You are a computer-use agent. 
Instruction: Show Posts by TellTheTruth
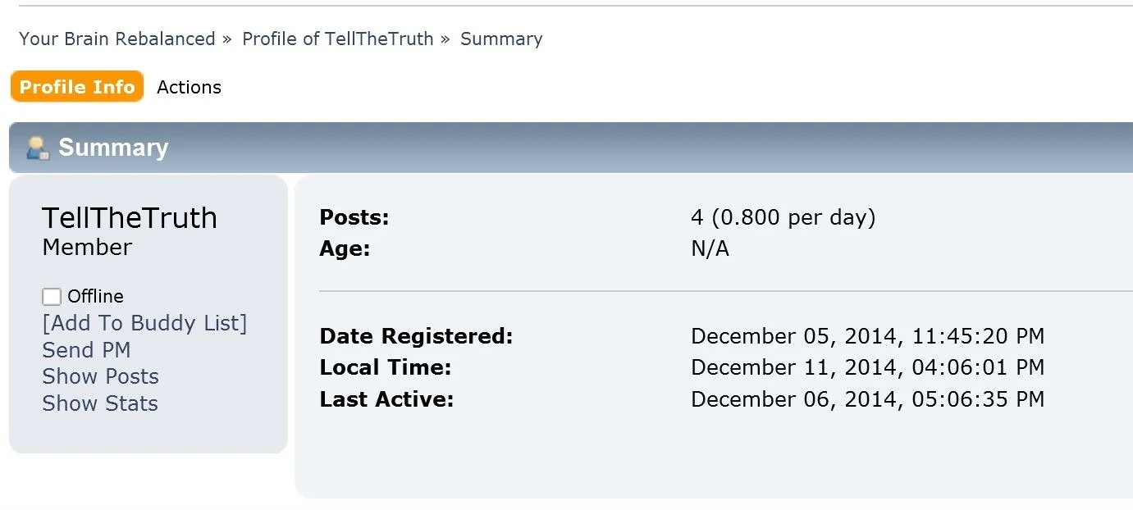point(100,376)
